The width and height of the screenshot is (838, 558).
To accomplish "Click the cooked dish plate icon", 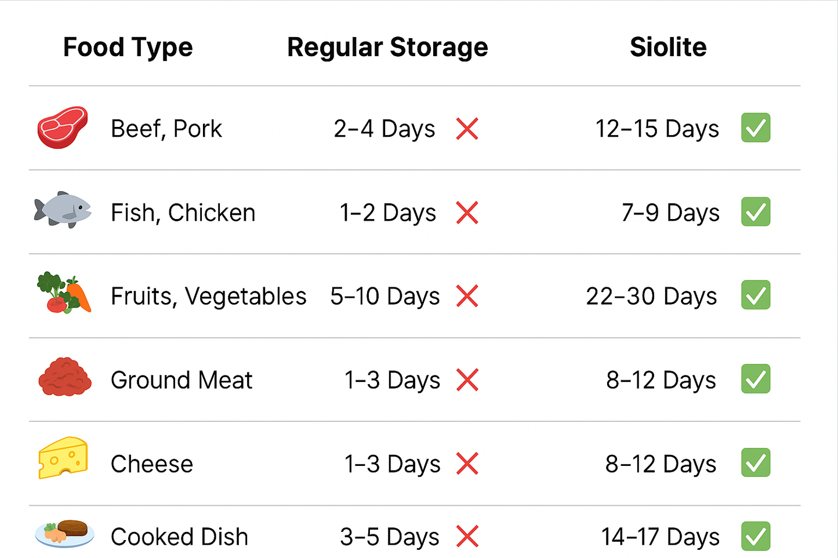I will (64, 533).
